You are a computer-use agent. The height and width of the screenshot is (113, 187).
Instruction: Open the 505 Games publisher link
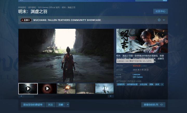(x=138, y=77)
